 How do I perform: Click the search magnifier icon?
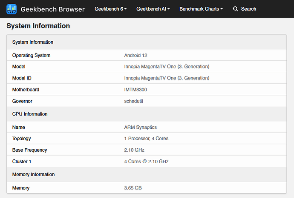click(235, 9)
